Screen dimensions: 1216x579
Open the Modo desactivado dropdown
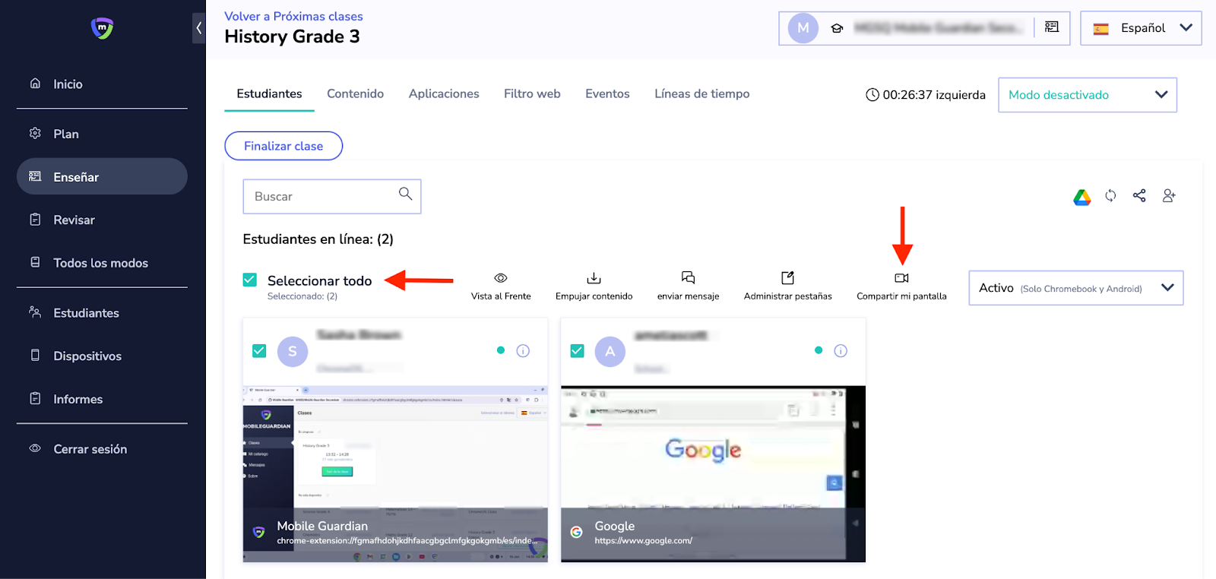click(x=1087, y=95)
